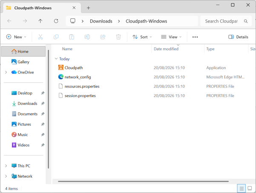The image size is (256, 193).
Task: Switch to large thumbnails view icon
Action: tap(250, 188)
